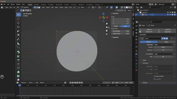Select the Spin tool
The image size is (177, 99).
18,76
